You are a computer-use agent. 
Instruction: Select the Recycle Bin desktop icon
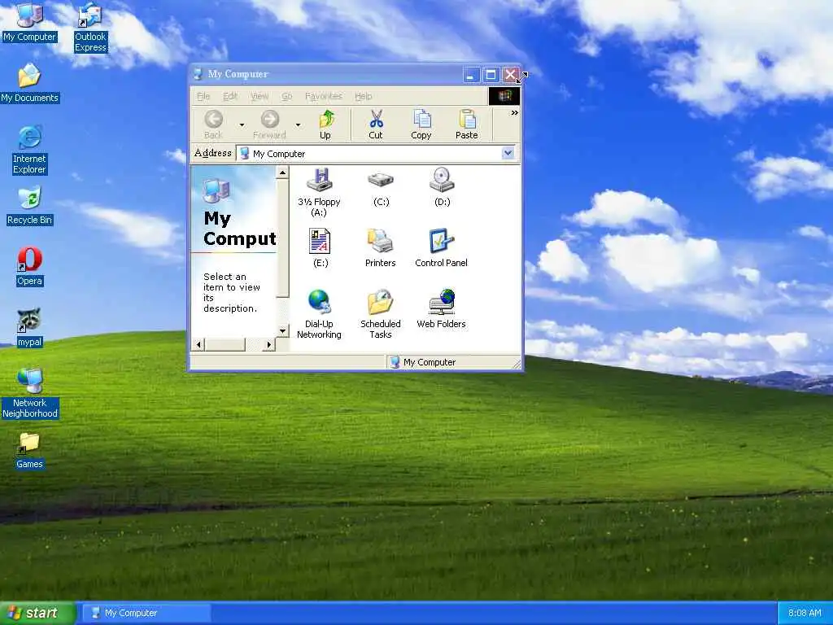(x=29, y=205)
